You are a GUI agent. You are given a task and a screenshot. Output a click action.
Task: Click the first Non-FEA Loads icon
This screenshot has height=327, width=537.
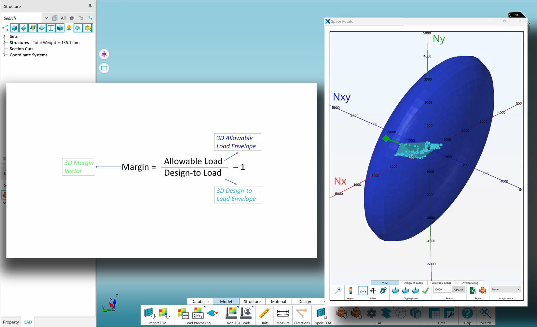231,313
